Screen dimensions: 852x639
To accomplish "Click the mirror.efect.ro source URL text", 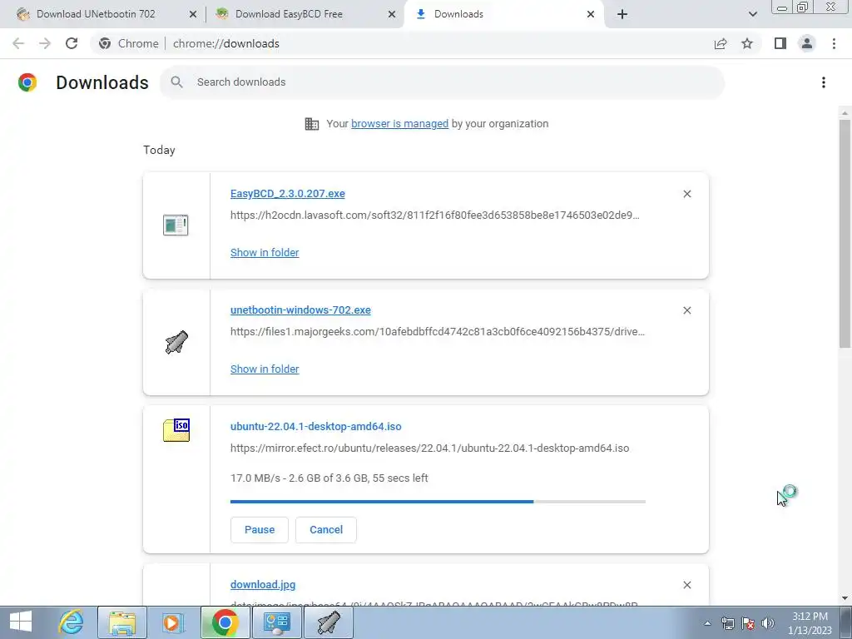I will [x=430, y=448].
